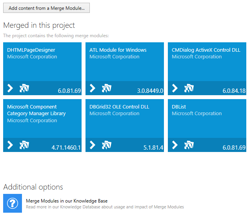Expand the DBGrid32 OLE Control DLL chevron

coord(93,145)
